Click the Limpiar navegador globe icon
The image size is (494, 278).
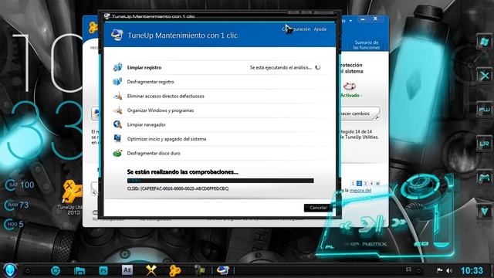117,124
